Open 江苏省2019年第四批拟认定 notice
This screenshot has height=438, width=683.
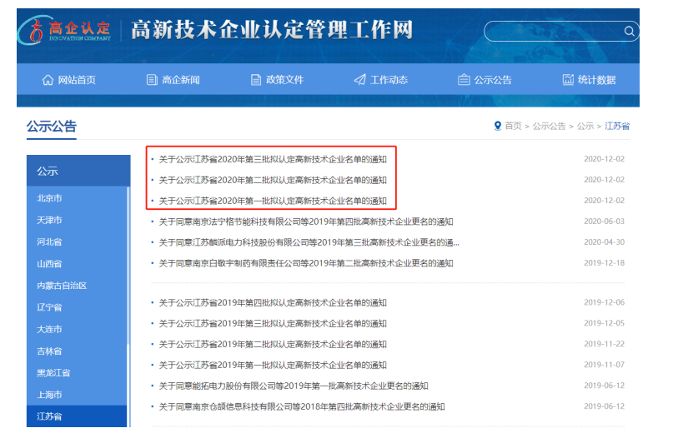[x=273, y=303]
